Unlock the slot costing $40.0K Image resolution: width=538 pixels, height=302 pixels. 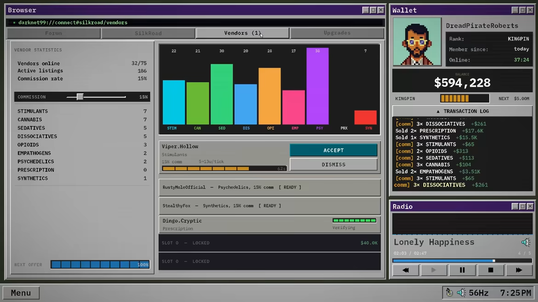[x=269, y=243]
